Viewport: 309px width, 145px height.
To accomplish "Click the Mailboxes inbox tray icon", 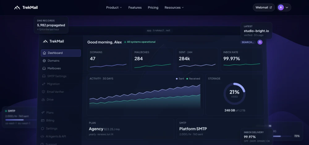I will [x=44, y=68].
